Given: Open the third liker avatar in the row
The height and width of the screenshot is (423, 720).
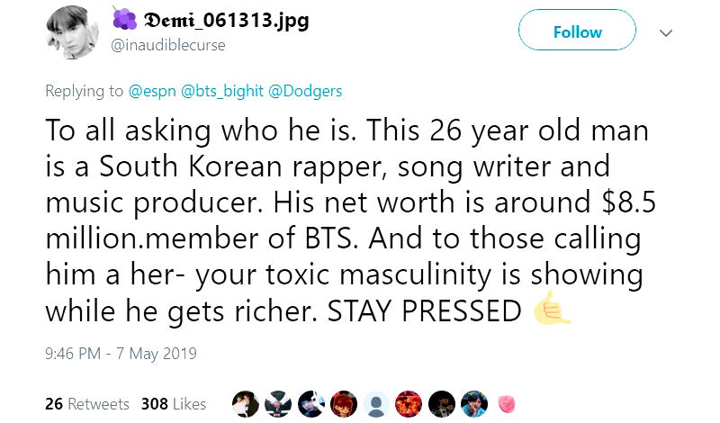Looking at the screenshot, I should point(310,402).
